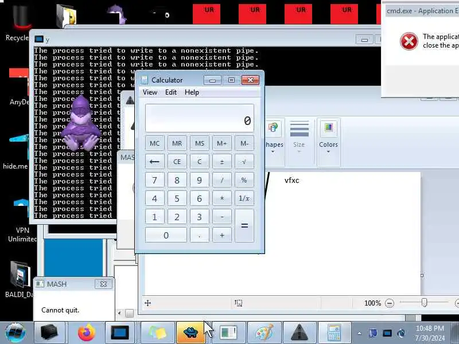Image resolution: width=459 pixels, height=344 pixels.
Task: Open the Shapes dropdown in Paint
Action: (273, 142)
